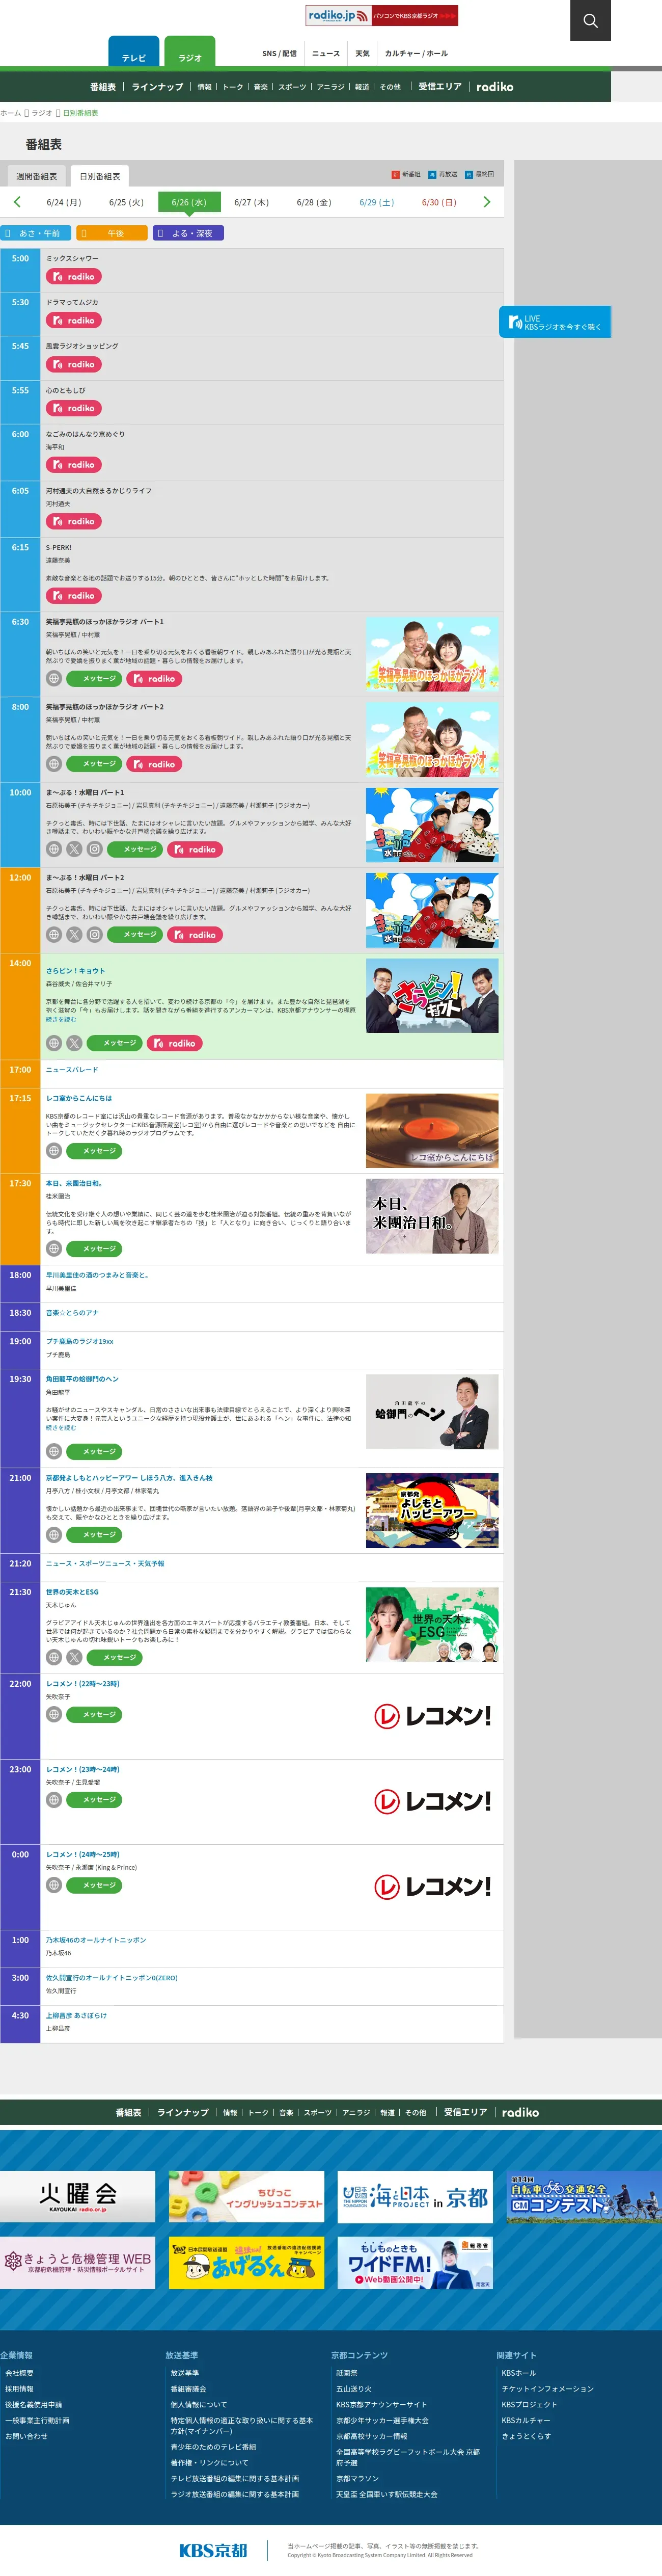Open ちびっこイングリッシュコンテスト banner
Viewport: 662px width, 2576px height.
246,2197
